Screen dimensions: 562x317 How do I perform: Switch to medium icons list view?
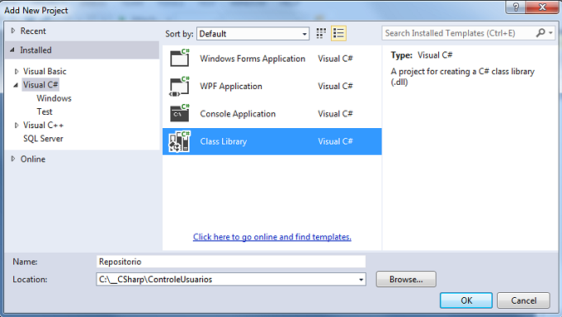[338, 33]
